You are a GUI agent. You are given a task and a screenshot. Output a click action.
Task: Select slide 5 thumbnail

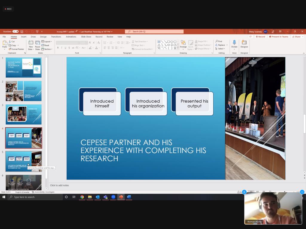24,161
